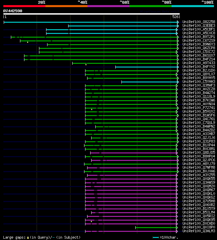217x240 pixels.
Task: Click the UniRef100_Q3ALM3 label
Action: tap(199, 231)
